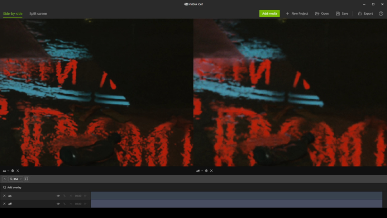Toggle visibility eye of the 'on' track

pos(58,196)
